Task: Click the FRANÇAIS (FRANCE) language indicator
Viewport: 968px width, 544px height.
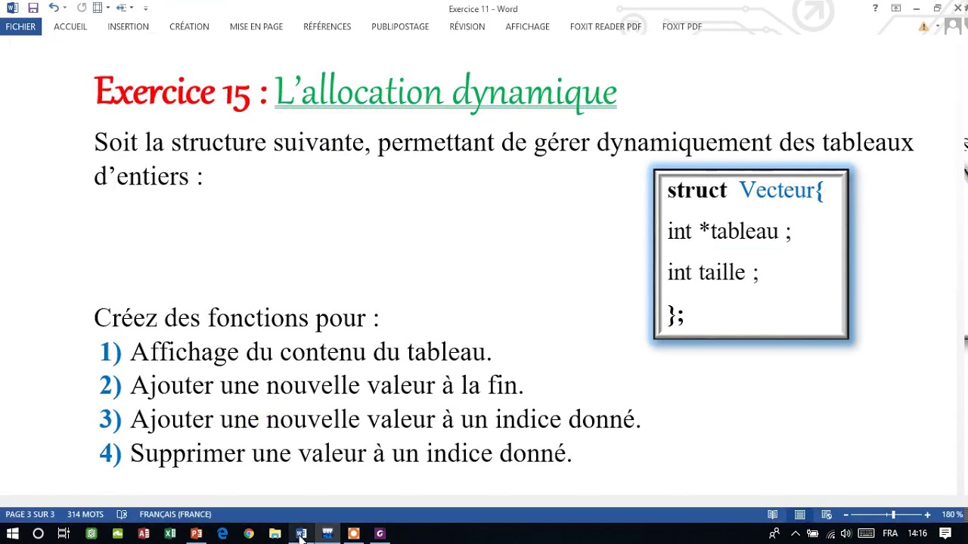Action: [x=175, y=515]
